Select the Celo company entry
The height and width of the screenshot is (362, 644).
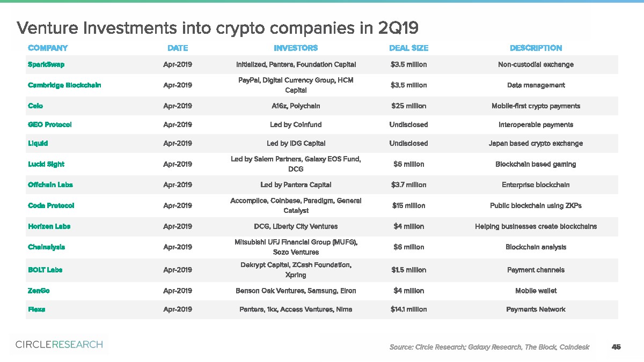tap(35, 106)
